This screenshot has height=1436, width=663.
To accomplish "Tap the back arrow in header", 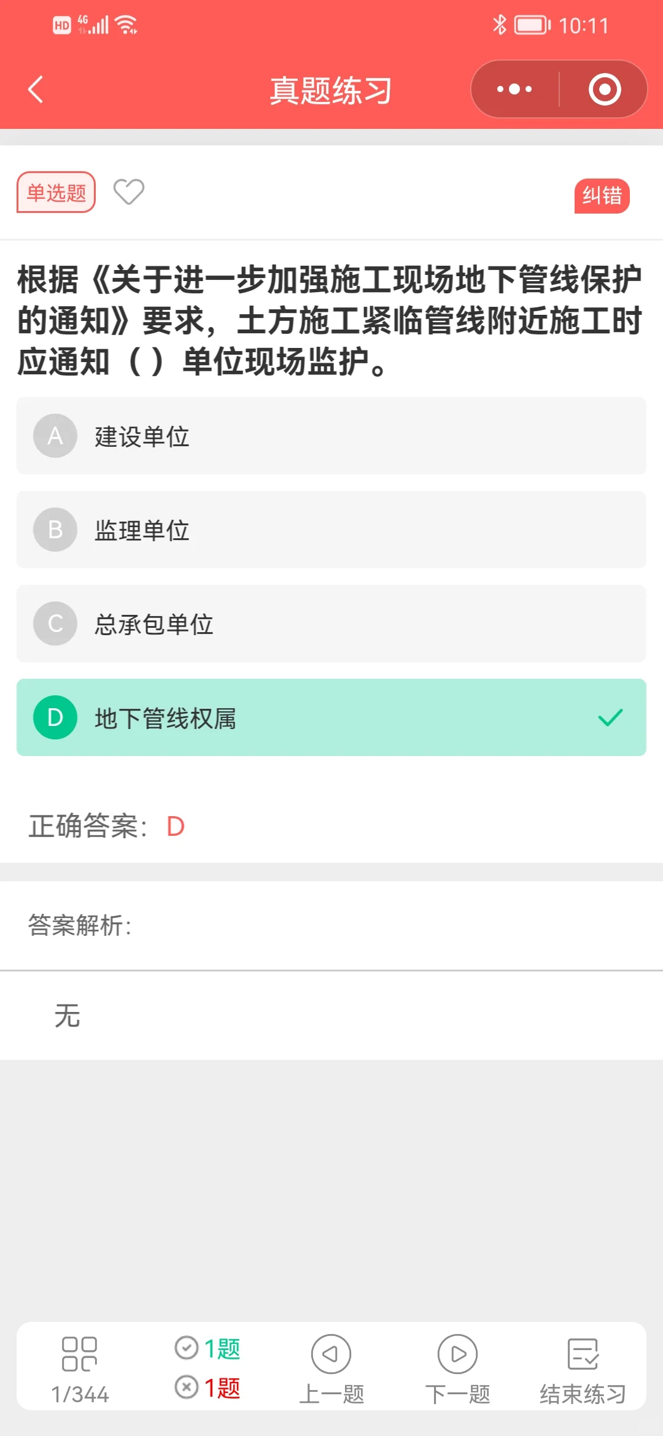I will tap(36, 90).
